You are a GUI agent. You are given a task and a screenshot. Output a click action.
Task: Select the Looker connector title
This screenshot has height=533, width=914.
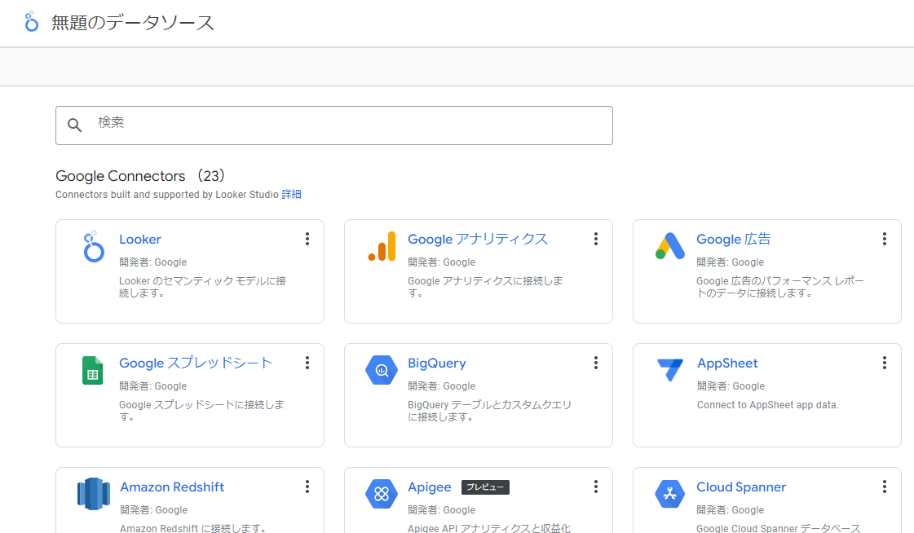[140, 240]
